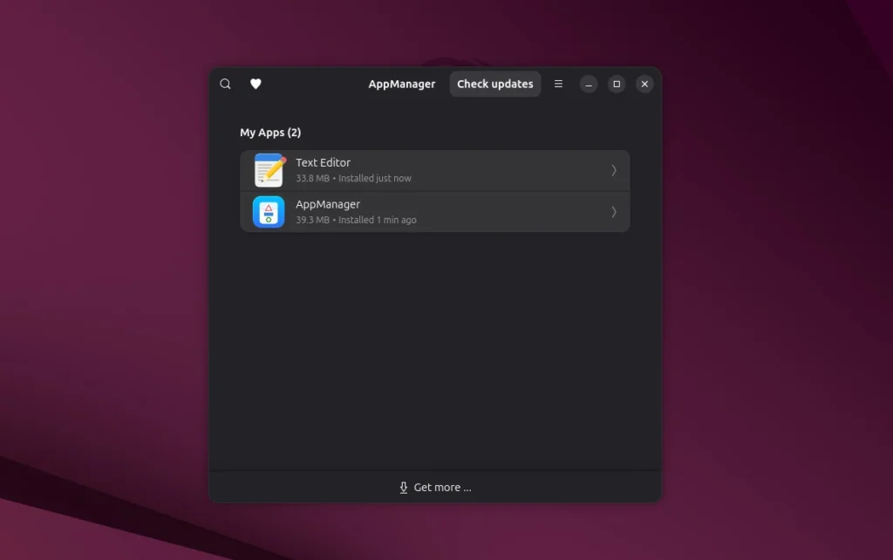The image size is (893, 560).
Task: Click the My Apps section heading
Action: (270, 132)
